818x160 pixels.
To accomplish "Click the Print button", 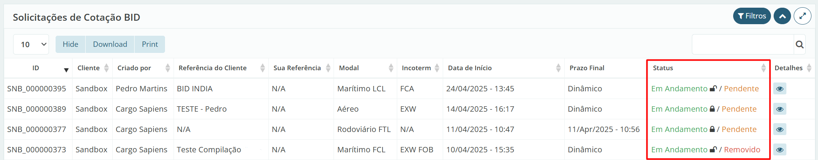I will click(150, 45).
